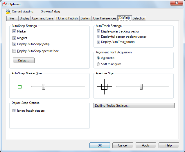This screenshot has width=185, height=152.
Task: Click the current drawing file icon
Action: 8,12
